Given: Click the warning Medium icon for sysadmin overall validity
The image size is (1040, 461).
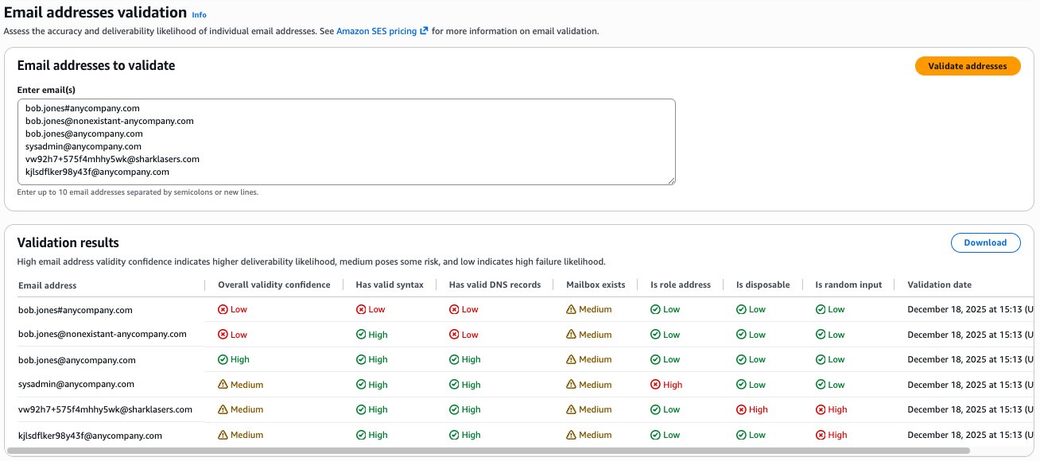Looking at the screenshot, I should coord(223,385).
